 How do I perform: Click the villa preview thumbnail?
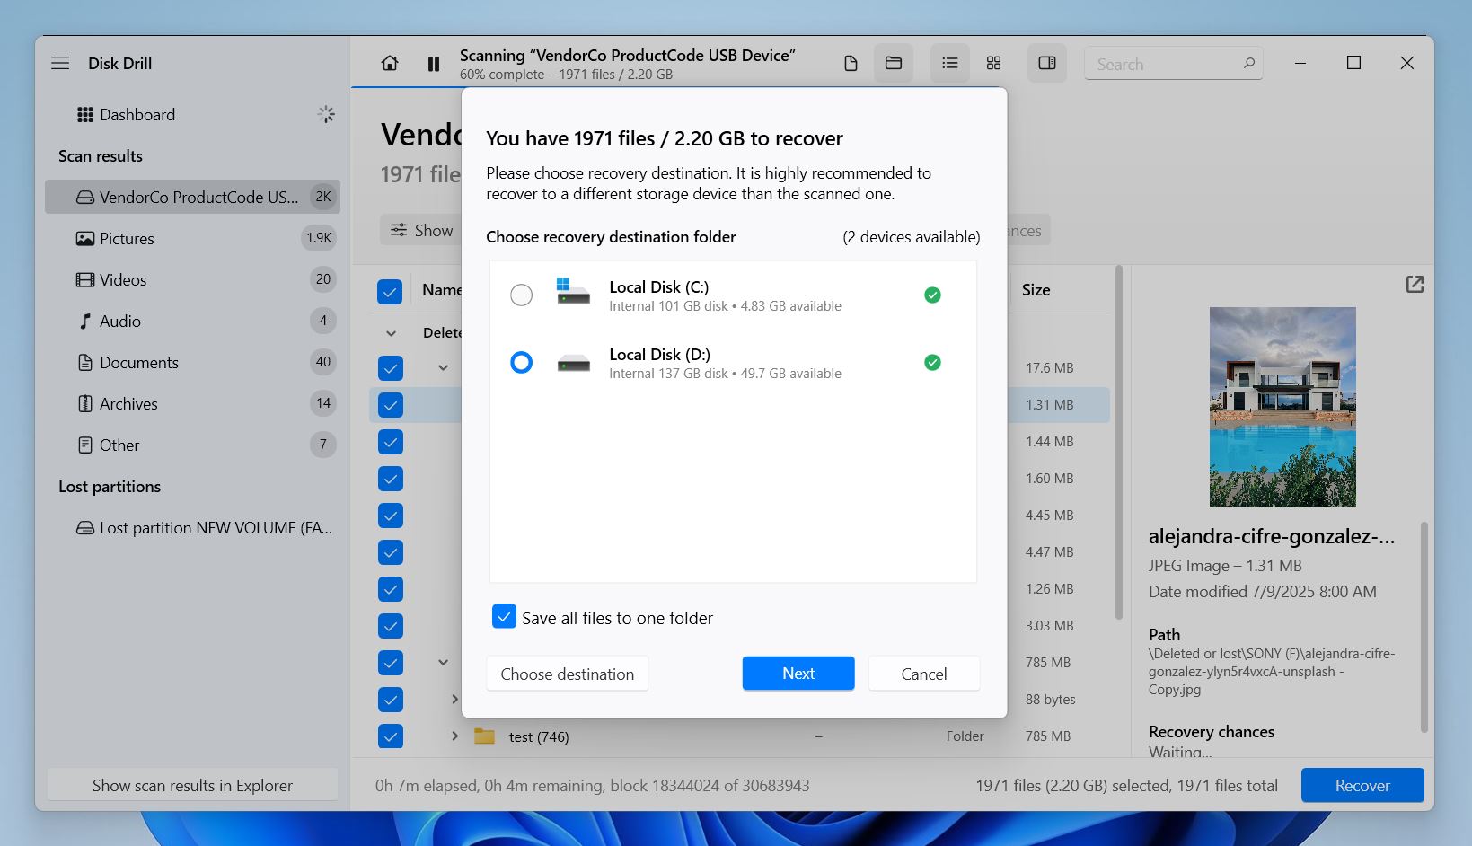pyautogui.click(x=1282, y=407)
